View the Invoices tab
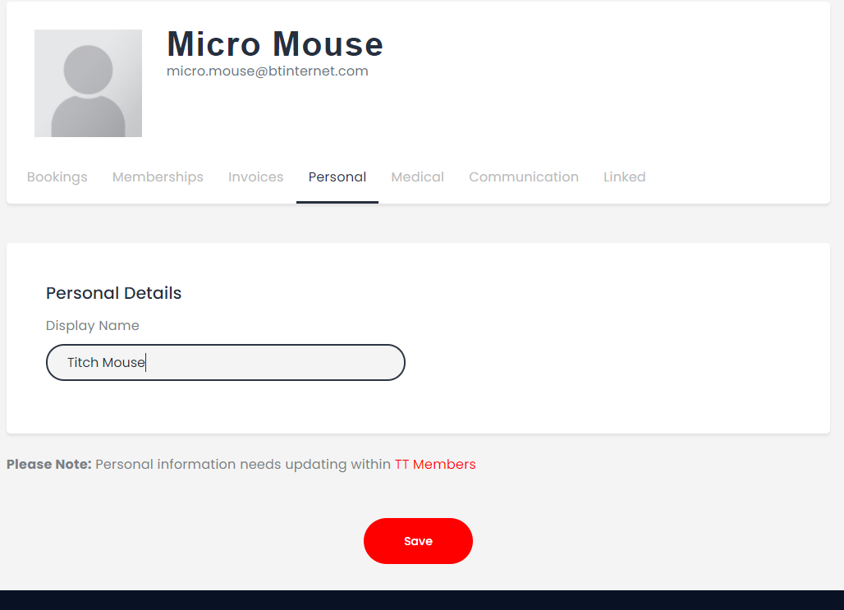The image size is (844, 610). point(255,177)
